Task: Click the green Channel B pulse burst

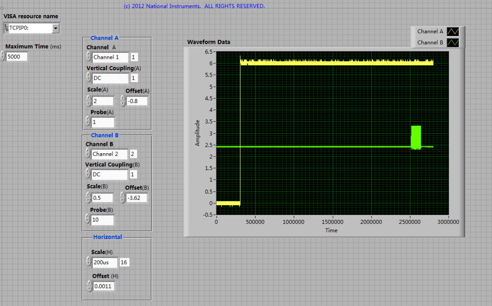Action: coord(416,137)
